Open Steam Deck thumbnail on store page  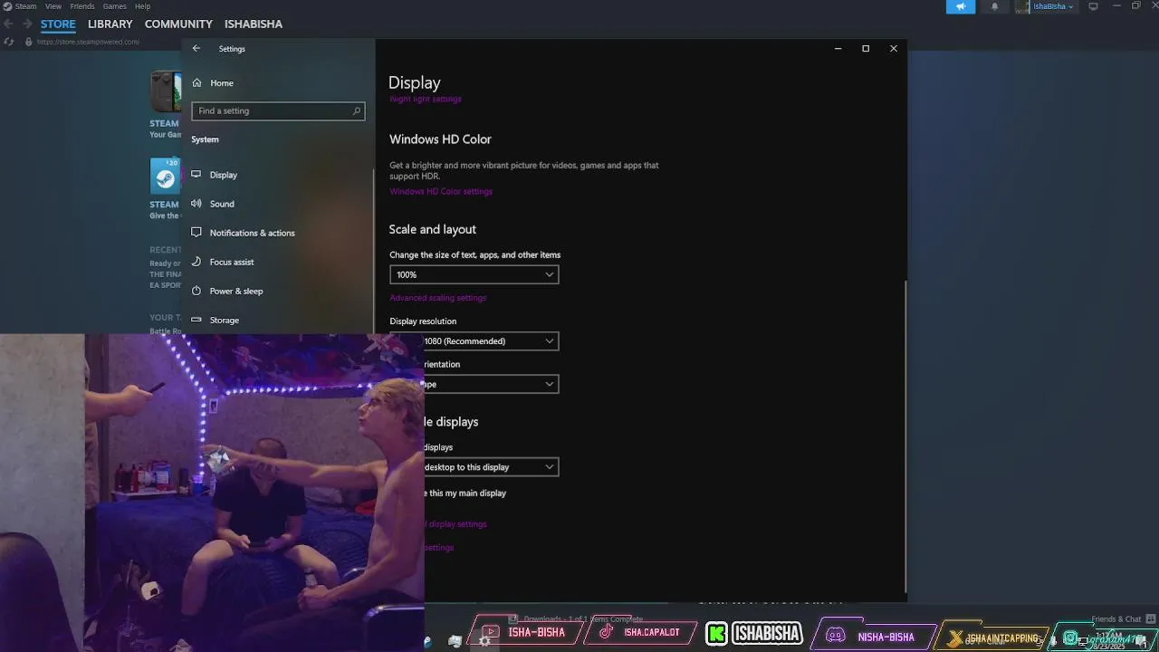click(166, 91)
